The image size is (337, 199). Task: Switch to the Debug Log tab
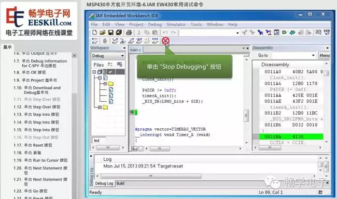[x=104, y=183]
